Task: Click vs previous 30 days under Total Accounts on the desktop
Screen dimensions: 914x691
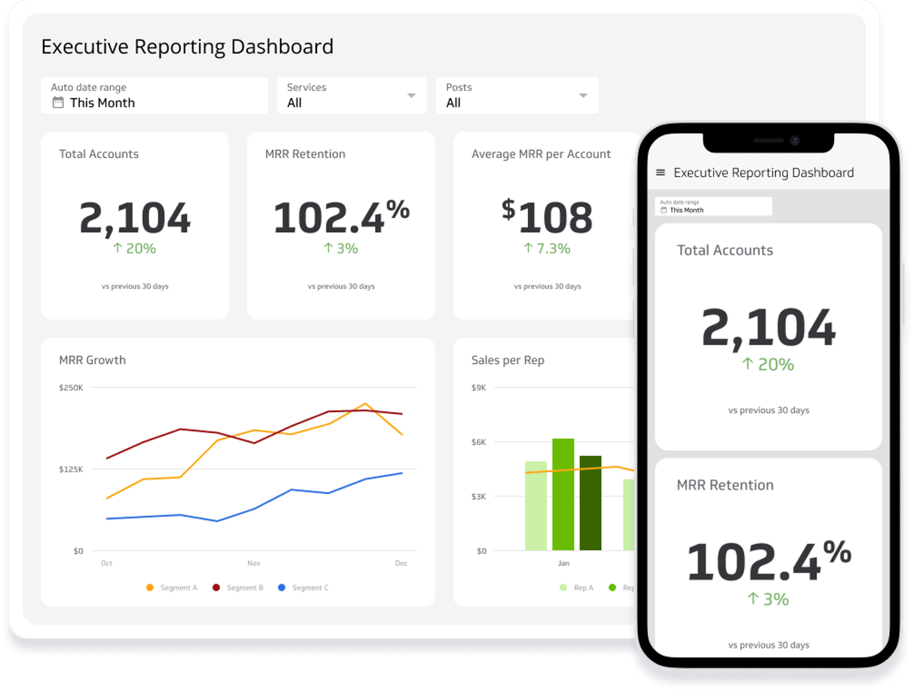Action: pyautogui.click(x=135, y=287)
